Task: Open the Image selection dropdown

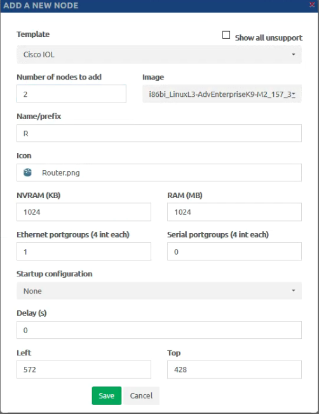Action: [x=222, y=94]
